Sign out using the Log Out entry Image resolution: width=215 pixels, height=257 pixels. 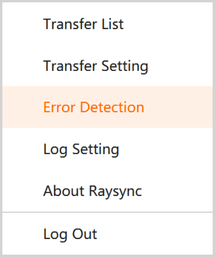tap(107, 234)
